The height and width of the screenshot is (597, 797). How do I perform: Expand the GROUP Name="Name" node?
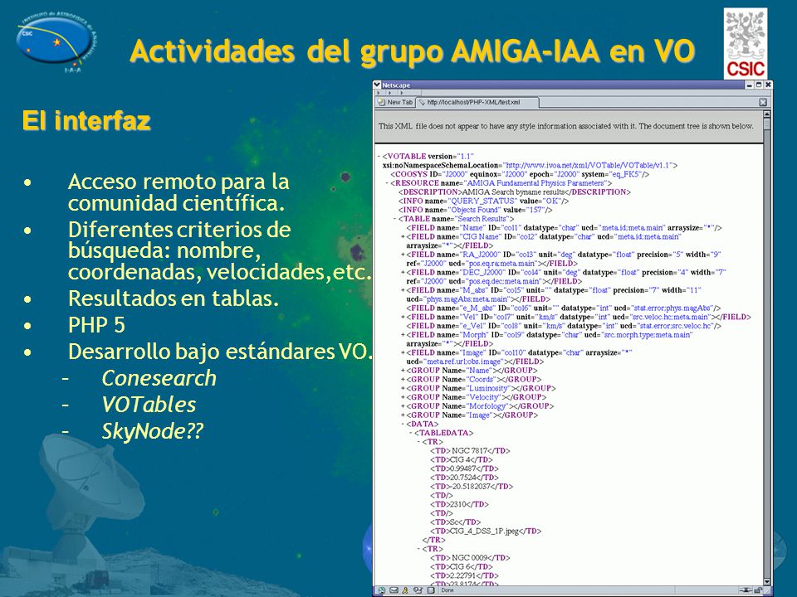point(403,371)
